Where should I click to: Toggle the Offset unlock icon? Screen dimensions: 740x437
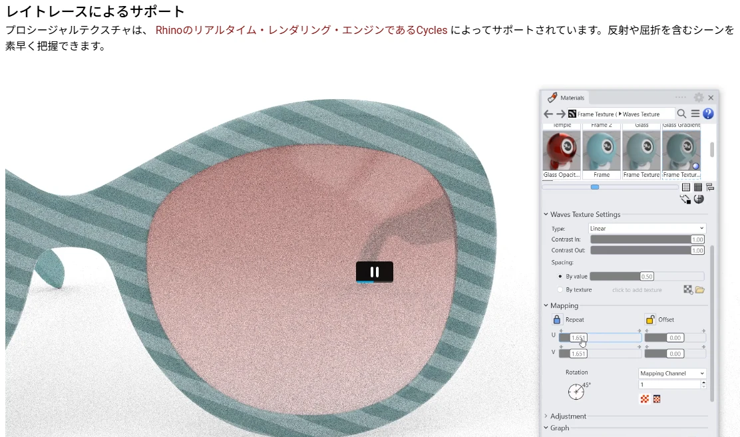click(x=650, y=319)
